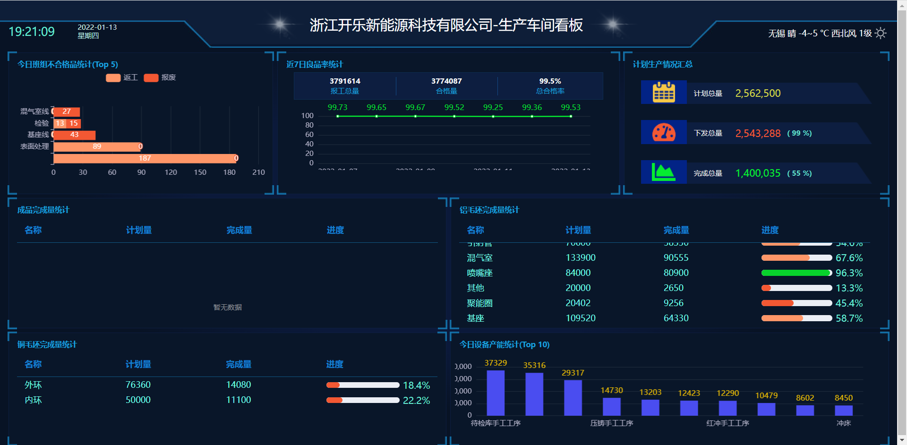Toggle the 报废 legend swatch
The width and height of the screenshot is (907, 445).
pos(151,77)
